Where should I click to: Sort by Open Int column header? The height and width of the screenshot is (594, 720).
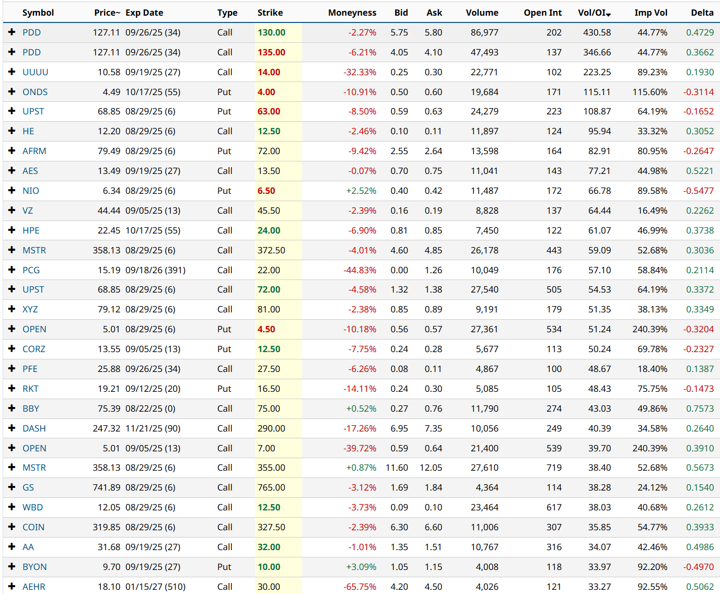[543, 13]
